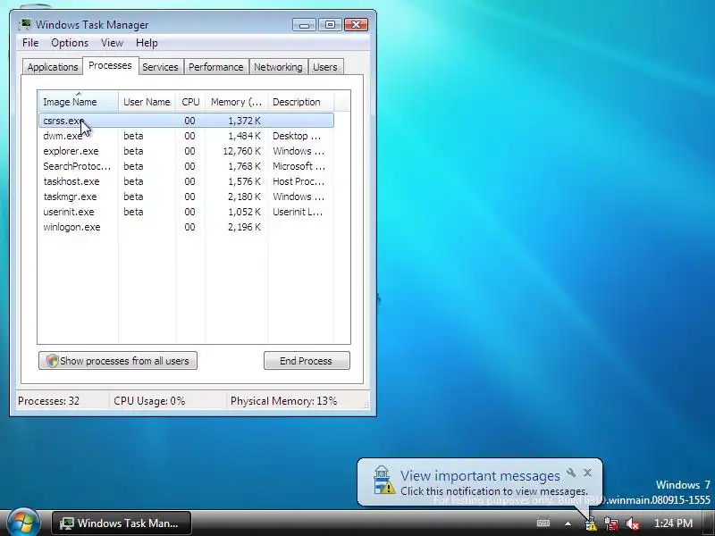Screen dimensions: 715x536
Task: Click Show processes from all users
Action: 118,361
